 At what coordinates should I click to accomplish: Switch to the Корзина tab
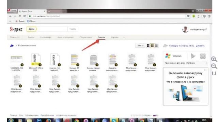coord(114,37)
